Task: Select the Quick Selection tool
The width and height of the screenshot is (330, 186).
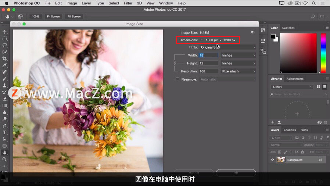Action: tap(4, 52)
